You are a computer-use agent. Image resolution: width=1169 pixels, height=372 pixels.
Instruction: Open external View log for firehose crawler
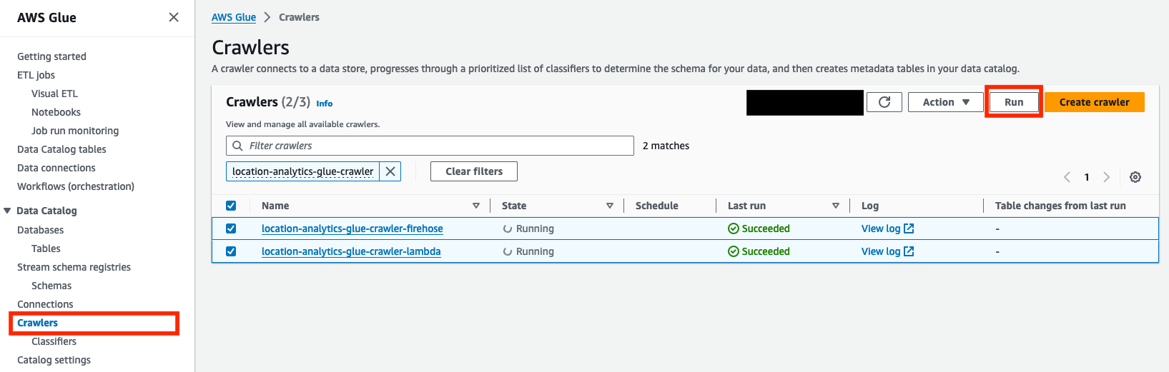(887, 228)
